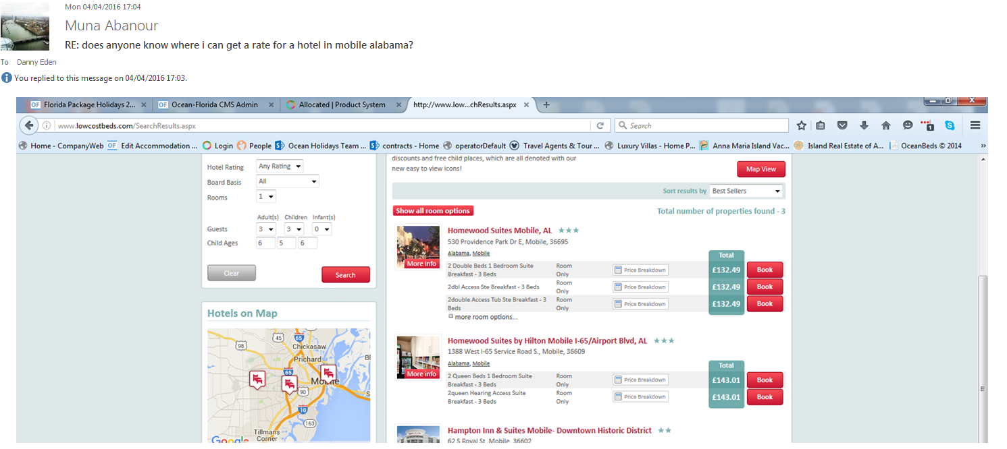Click Price Breakdown for 2queen Hearing Access Suite
The image size is (1007, 449).
pos(640,397)
